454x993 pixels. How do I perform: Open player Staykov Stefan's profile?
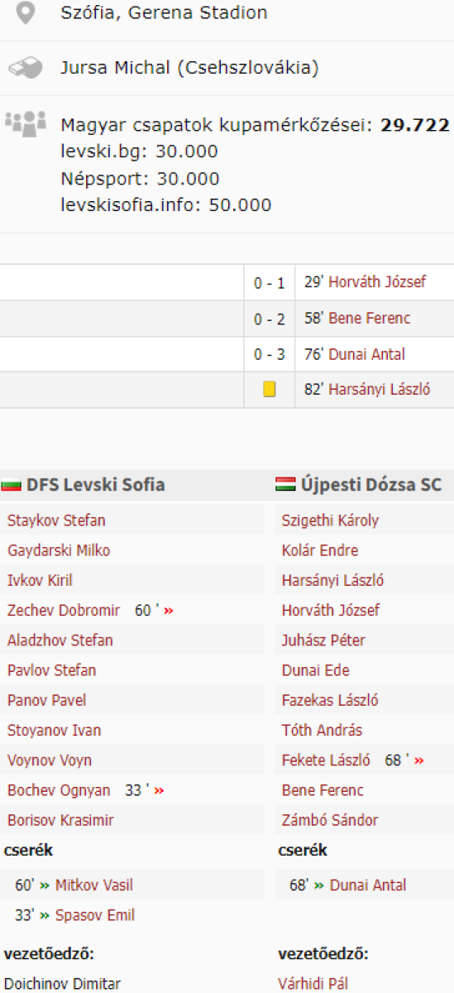click(56, 521)
